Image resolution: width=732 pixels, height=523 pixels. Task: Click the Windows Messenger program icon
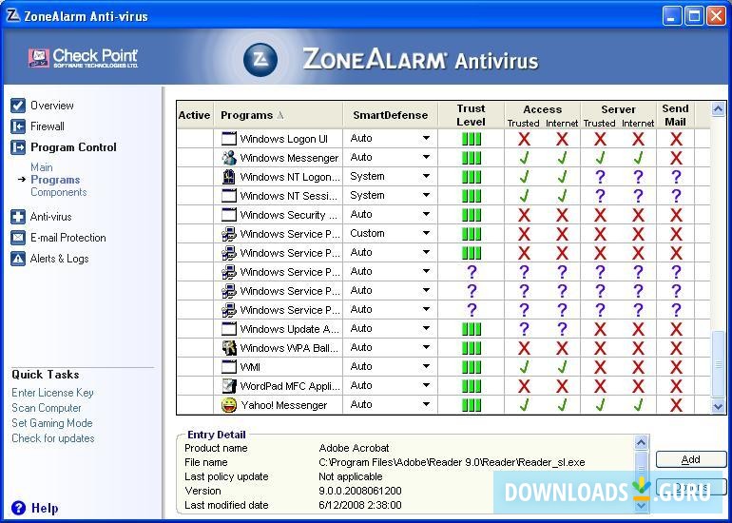click(x=229, y=158)
